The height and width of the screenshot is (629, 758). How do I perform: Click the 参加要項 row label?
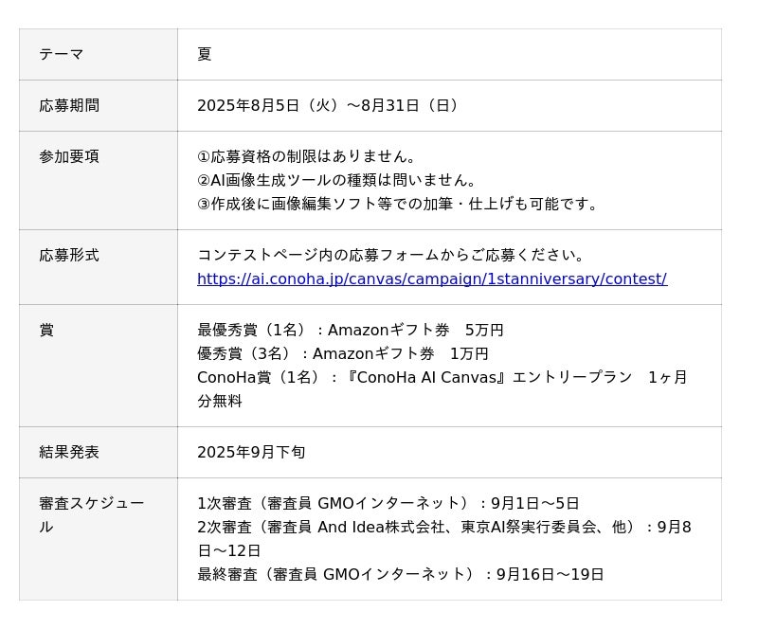pos(69,157)
